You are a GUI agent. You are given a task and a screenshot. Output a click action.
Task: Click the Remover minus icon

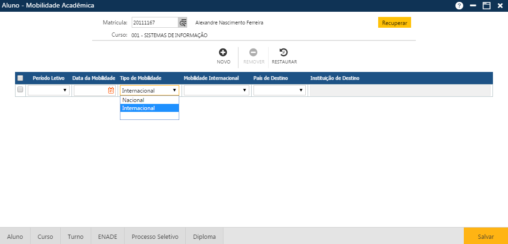pos(253,53)
